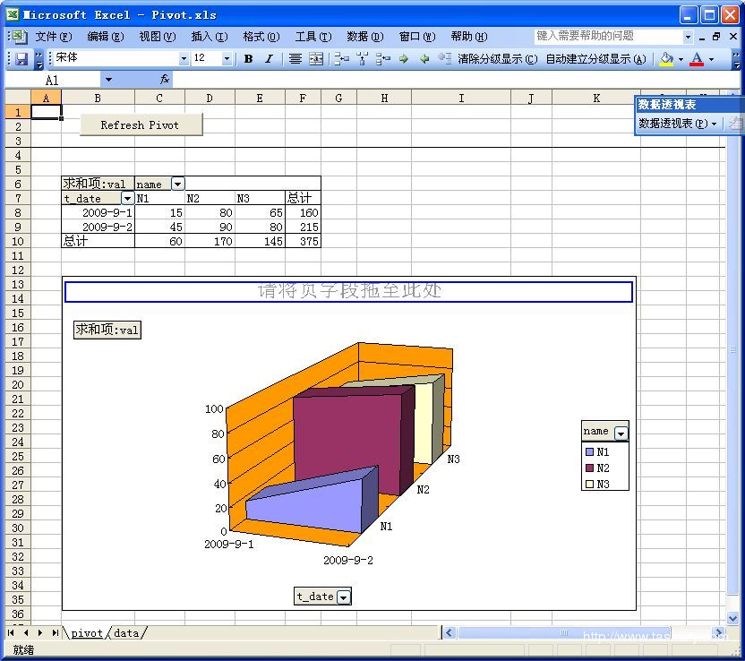Click the Excel document icon in menu bar
Viewport: 745px width, 661px height.
[x=18, y=37]
